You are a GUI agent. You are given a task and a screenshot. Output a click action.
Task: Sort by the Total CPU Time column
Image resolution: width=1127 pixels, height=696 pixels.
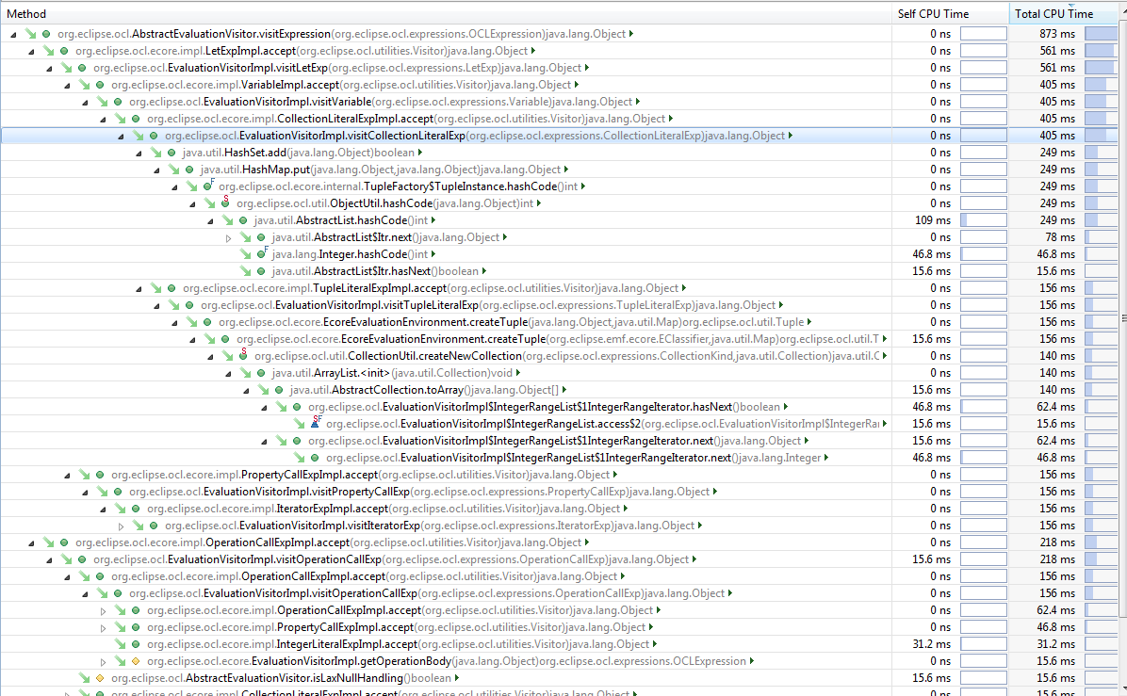point(1053,14)
